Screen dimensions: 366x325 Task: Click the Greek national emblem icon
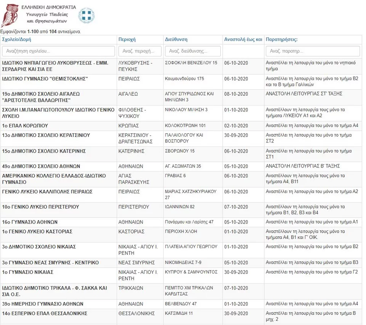click(87, 16)
